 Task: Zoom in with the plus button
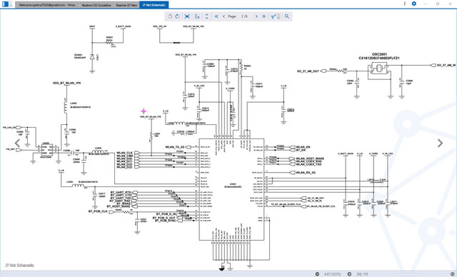click(349, 274)
